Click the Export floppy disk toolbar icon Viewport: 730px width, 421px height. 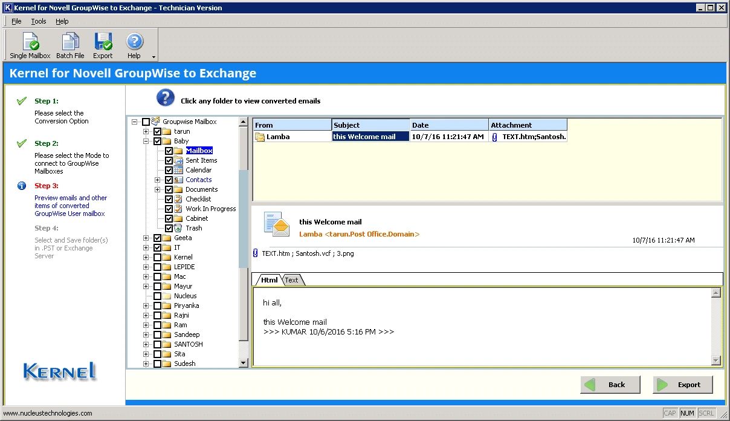103,42
